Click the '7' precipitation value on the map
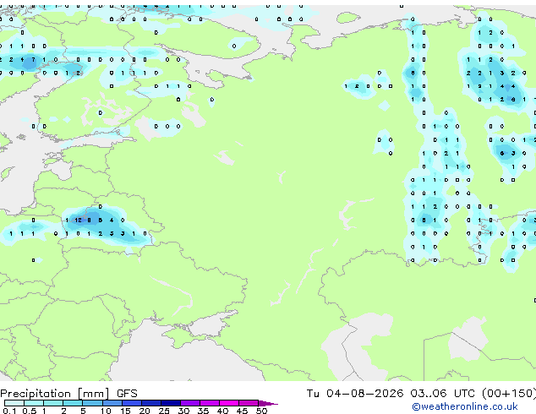The width and height of the screenshot is (536, 414). [33, 60]
